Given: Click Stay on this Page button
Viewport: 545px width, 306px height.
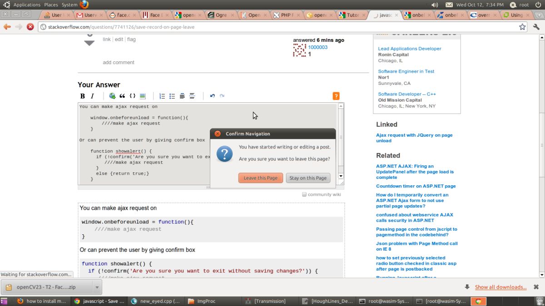Looking at the screenshot, I should [x=308, y=178].
